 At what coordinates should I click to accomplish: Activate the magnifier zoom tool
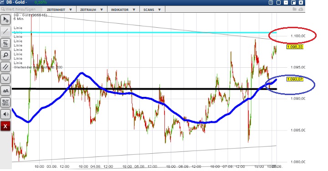pyautogui.click(x=5, y=55)
